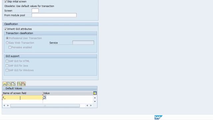Select Easy Web Transaction radio button
213x120 pixels.
point(7,43)
